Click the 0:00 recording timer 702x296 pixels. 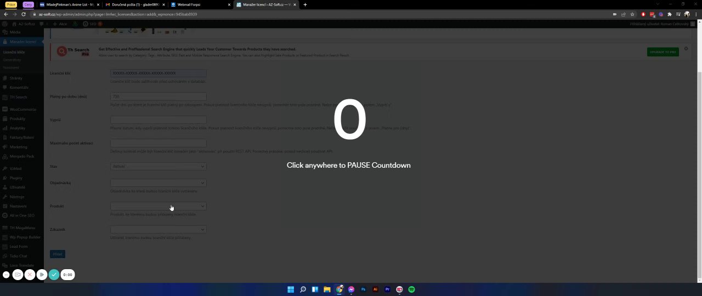[67, 275]
